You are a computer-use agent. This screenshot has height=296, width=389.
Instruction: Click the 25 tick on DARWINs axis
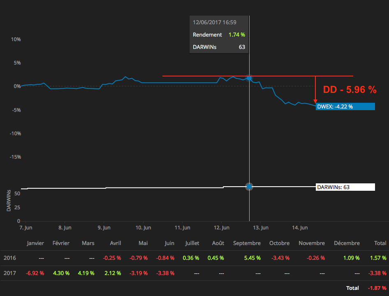pyautogui.click(x=17, y=208)
